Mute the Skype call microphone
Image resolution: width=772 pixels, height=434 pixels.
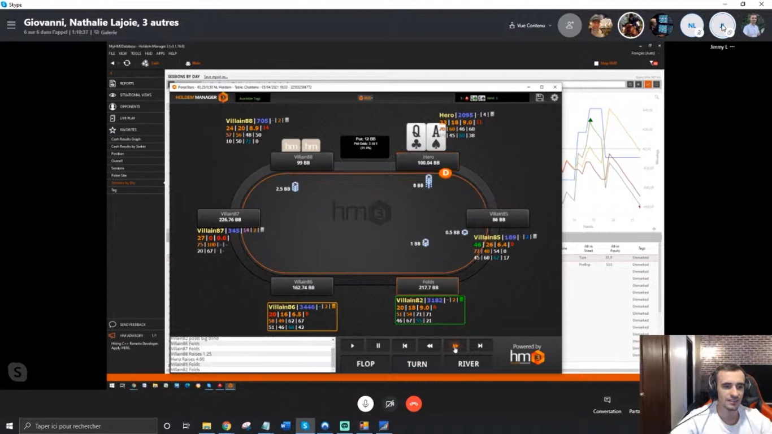[x=365, y=403]
